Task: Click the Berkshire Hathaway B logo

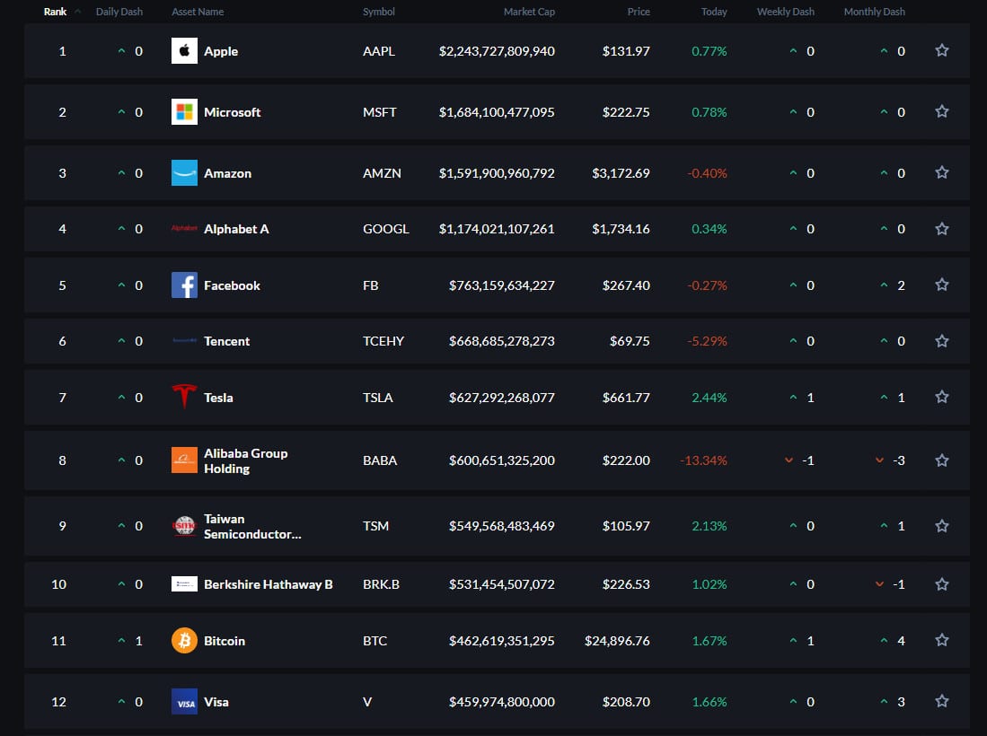Action: coord(184,583)
